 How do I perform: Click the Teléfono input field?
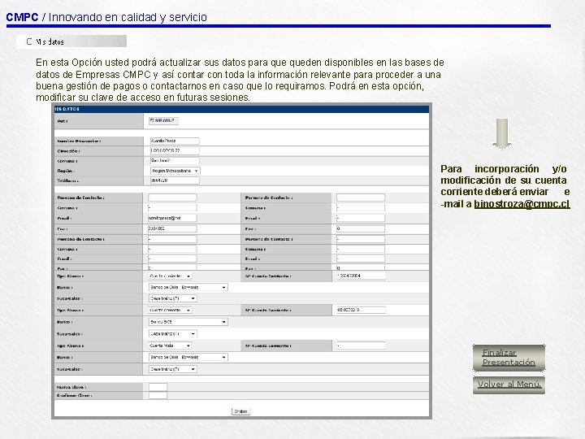pos(175,180)
